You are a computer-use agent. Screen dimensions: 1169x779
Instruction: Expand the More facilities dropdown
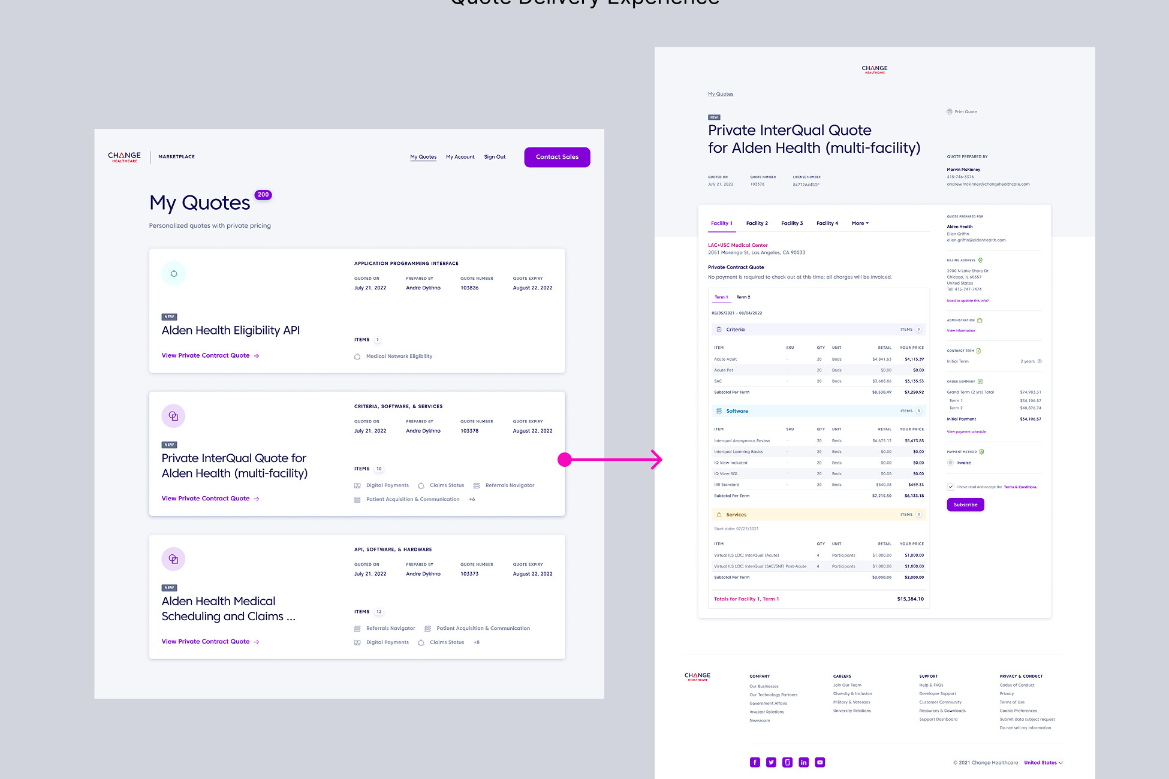point(860,224)
